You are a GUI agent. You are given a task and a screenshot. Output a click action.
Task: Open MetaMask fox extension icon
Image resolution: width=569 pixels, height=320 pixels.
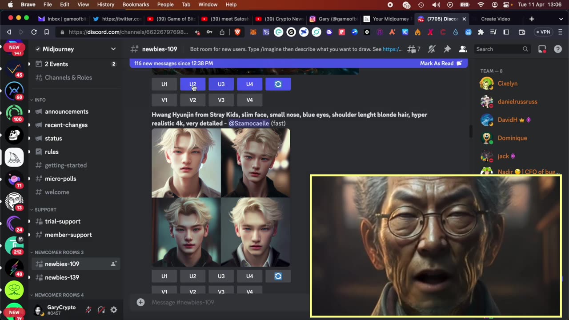click(x=253, y=32)
